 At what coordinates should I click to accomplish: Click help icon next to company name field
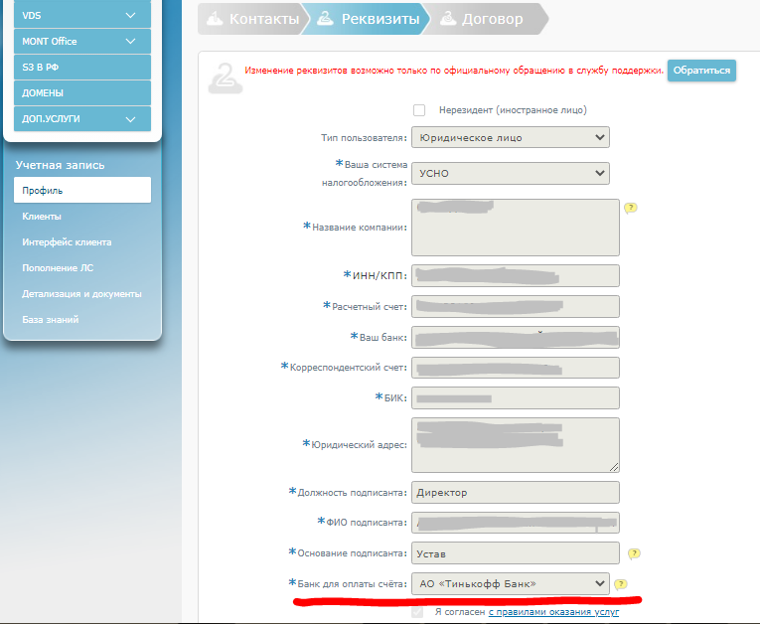point(630,209)
